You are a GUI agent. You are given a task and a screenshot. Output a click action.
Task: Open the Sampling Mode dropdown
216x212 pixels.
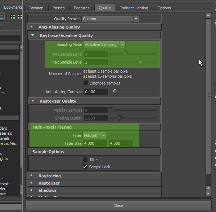point(104,44)
